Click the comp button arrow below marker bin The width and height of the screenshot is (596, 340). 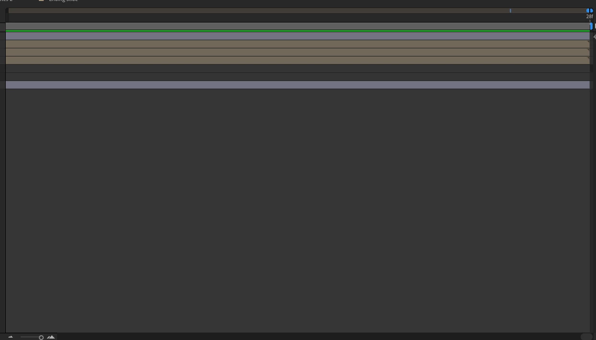point(594,36)
